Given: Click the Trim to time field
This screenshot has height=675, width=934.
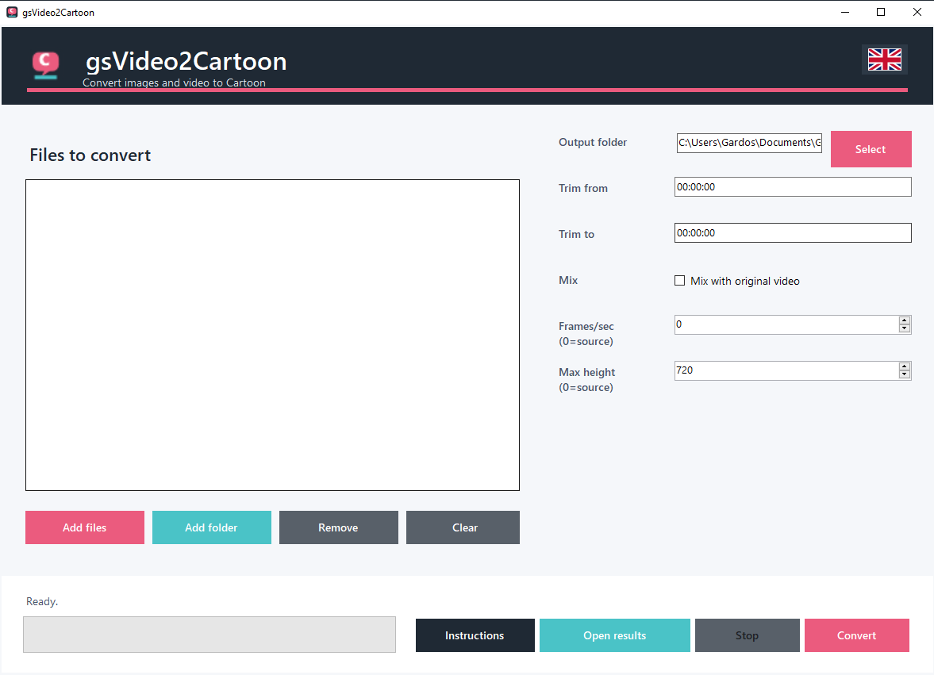Looking at the screenshot, I should 793,232.
